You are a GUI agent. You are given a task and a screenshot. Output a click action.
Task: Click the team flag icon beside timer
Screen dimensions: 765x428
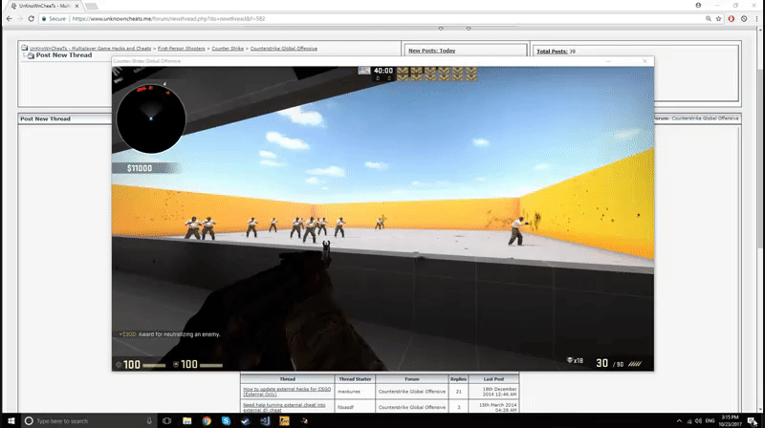pyautogui.click(x=364, y=71)
